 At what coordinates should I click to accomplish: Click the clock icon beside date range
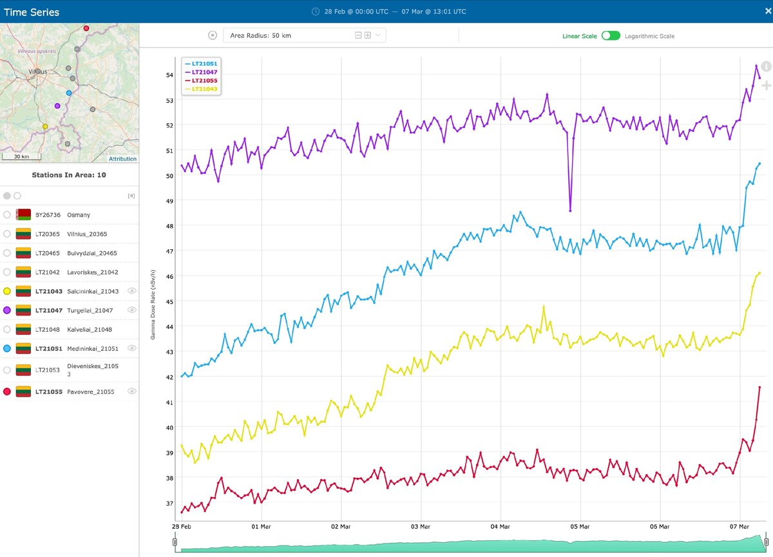point(315,12)
